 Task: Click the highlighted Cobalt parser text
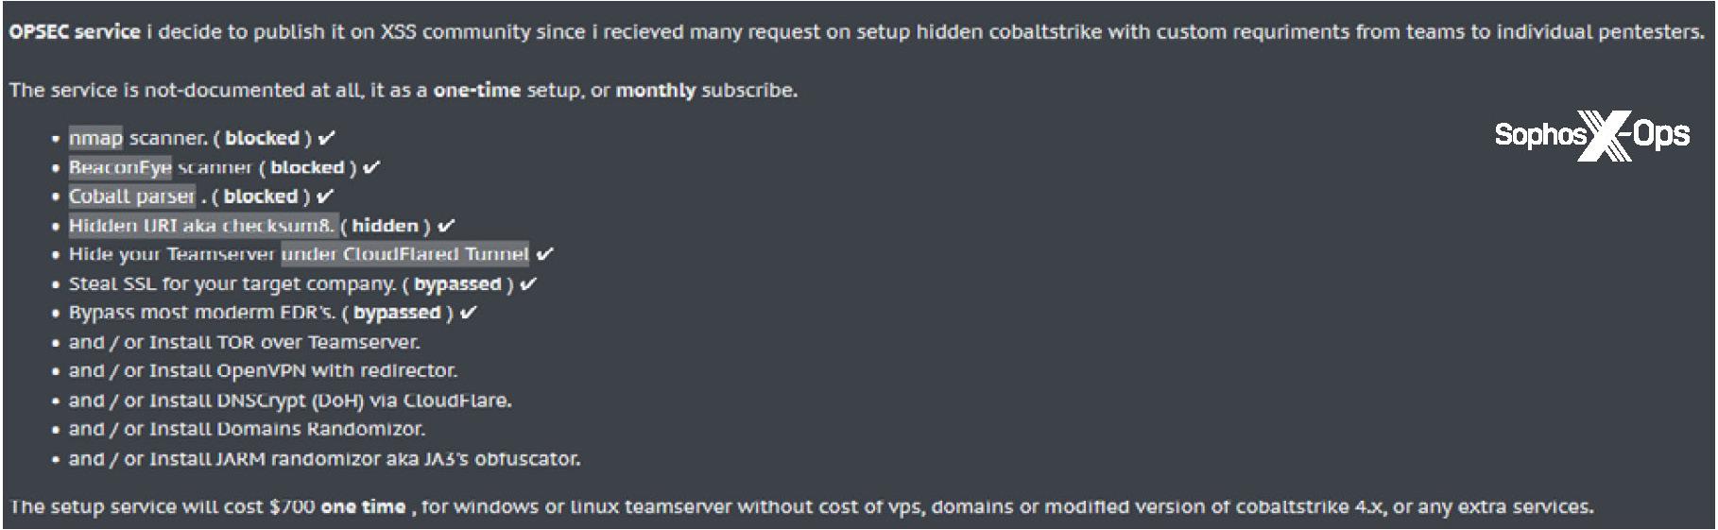[132, 197]
